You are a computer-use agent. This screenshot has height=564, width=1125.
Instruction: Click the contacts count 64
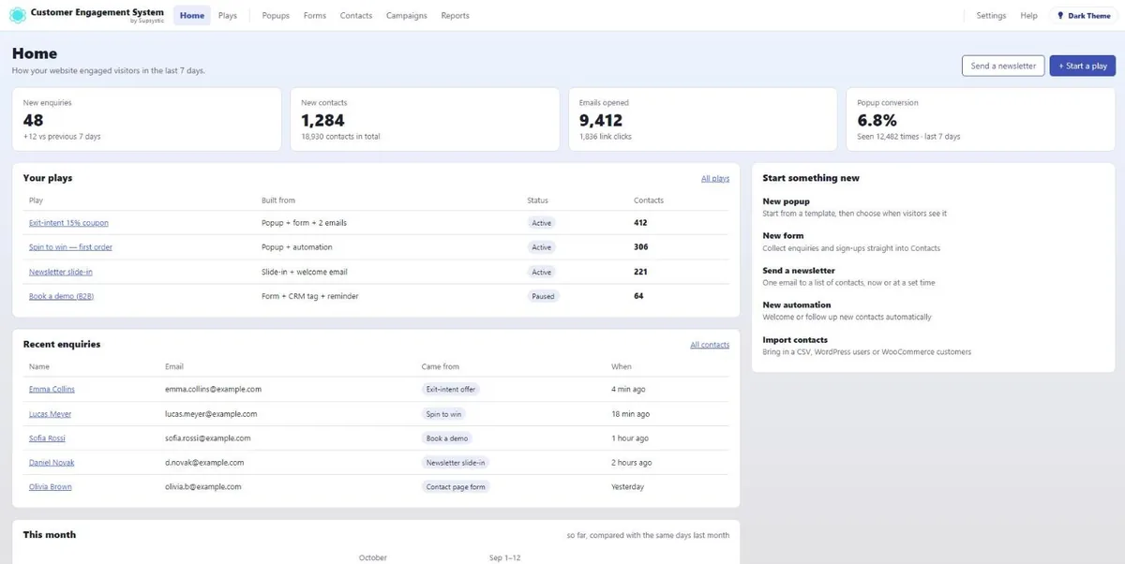click(638, 296)
